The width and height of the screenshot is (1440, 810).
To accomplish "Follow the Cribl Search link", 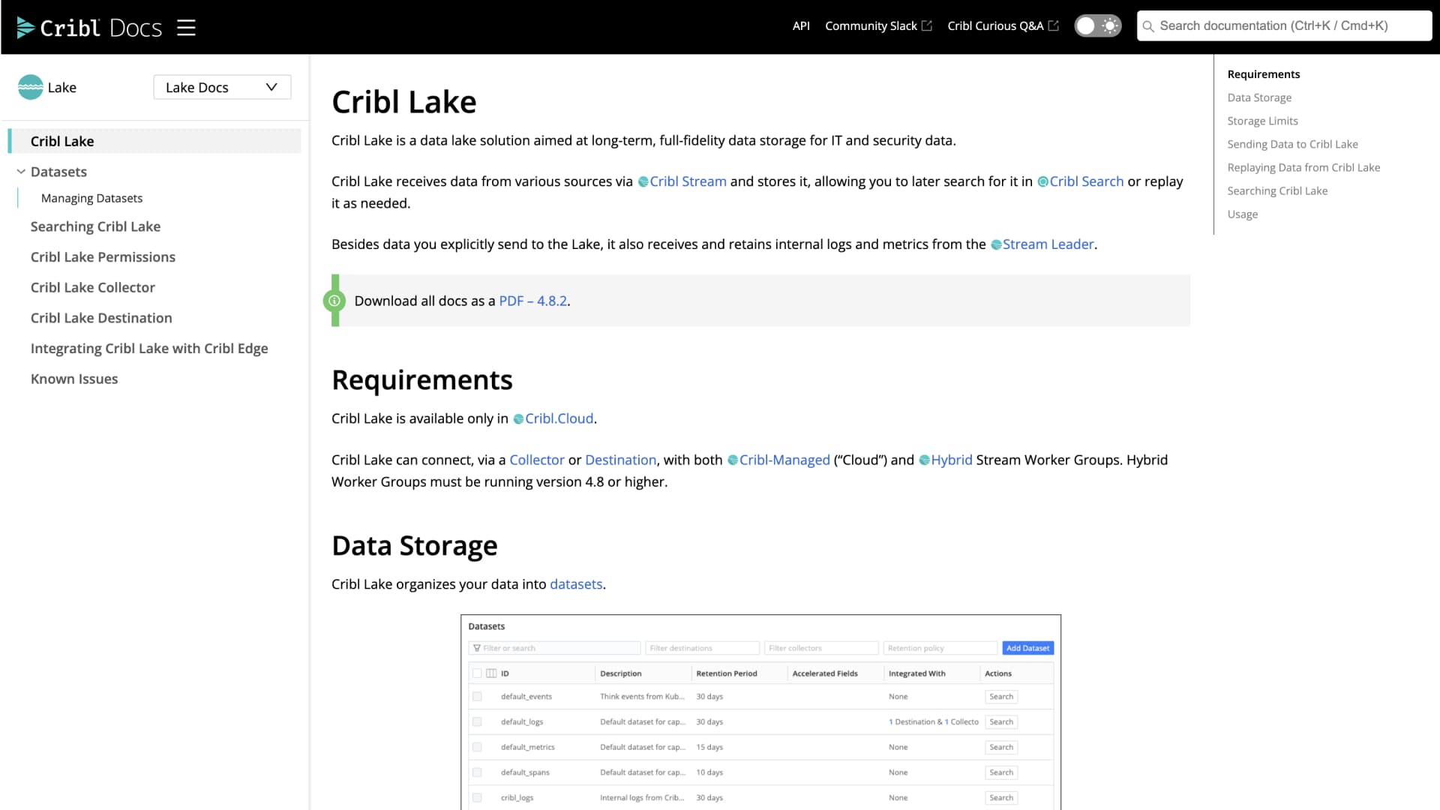I will pos(1080,181).
